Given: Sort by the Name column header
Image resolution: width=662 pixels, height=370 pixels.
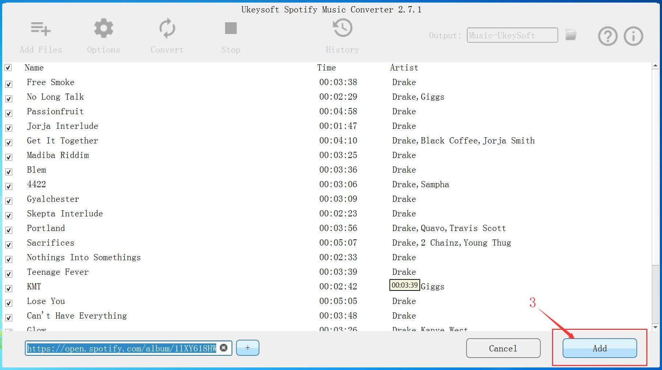Looking at the screenshot, I should tap(34, 68).
